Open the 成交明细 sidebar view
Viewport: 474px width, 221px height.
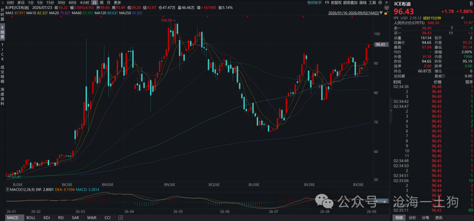pos(3,75)
